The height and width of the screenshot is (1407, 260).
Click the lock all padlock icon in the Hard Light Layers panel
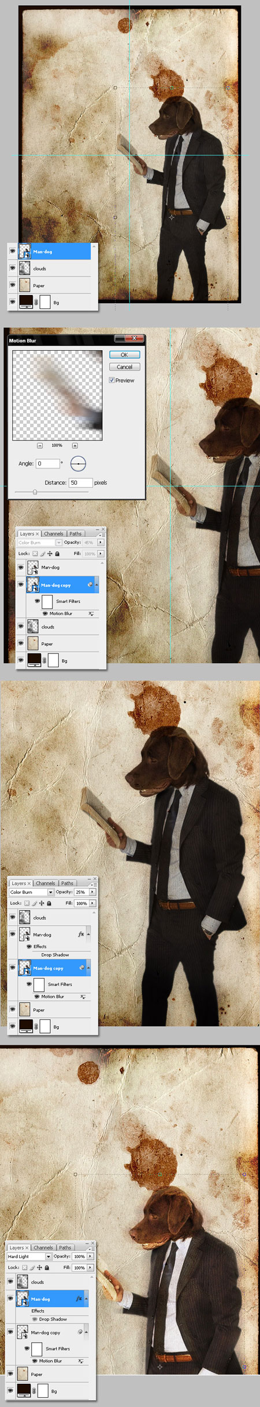tap(47, 1267)
